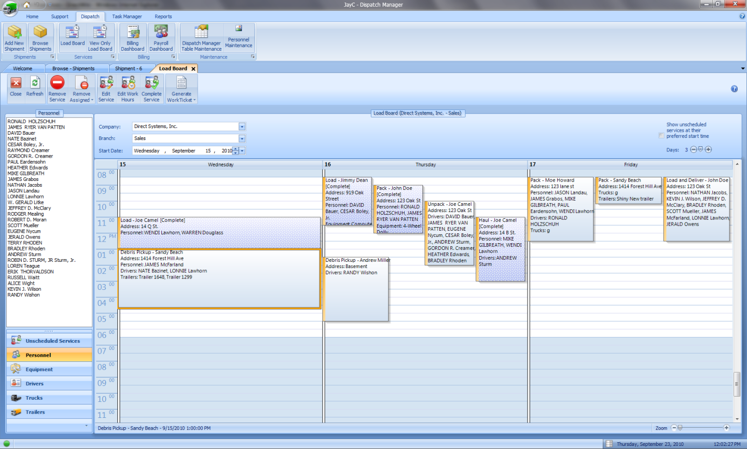This screenshot has height=449, width=747.
Task: Open the Start Date calendar dropdown
Action: pyautogui.click(x=242, y=151)
